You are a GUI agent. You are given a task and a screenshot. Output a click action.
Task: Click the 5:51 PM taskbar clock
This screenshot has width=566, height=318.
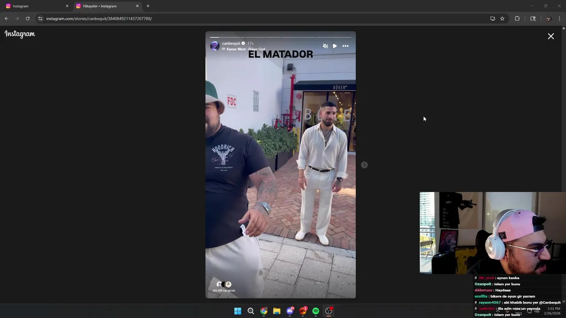click(x=553, y=311)
